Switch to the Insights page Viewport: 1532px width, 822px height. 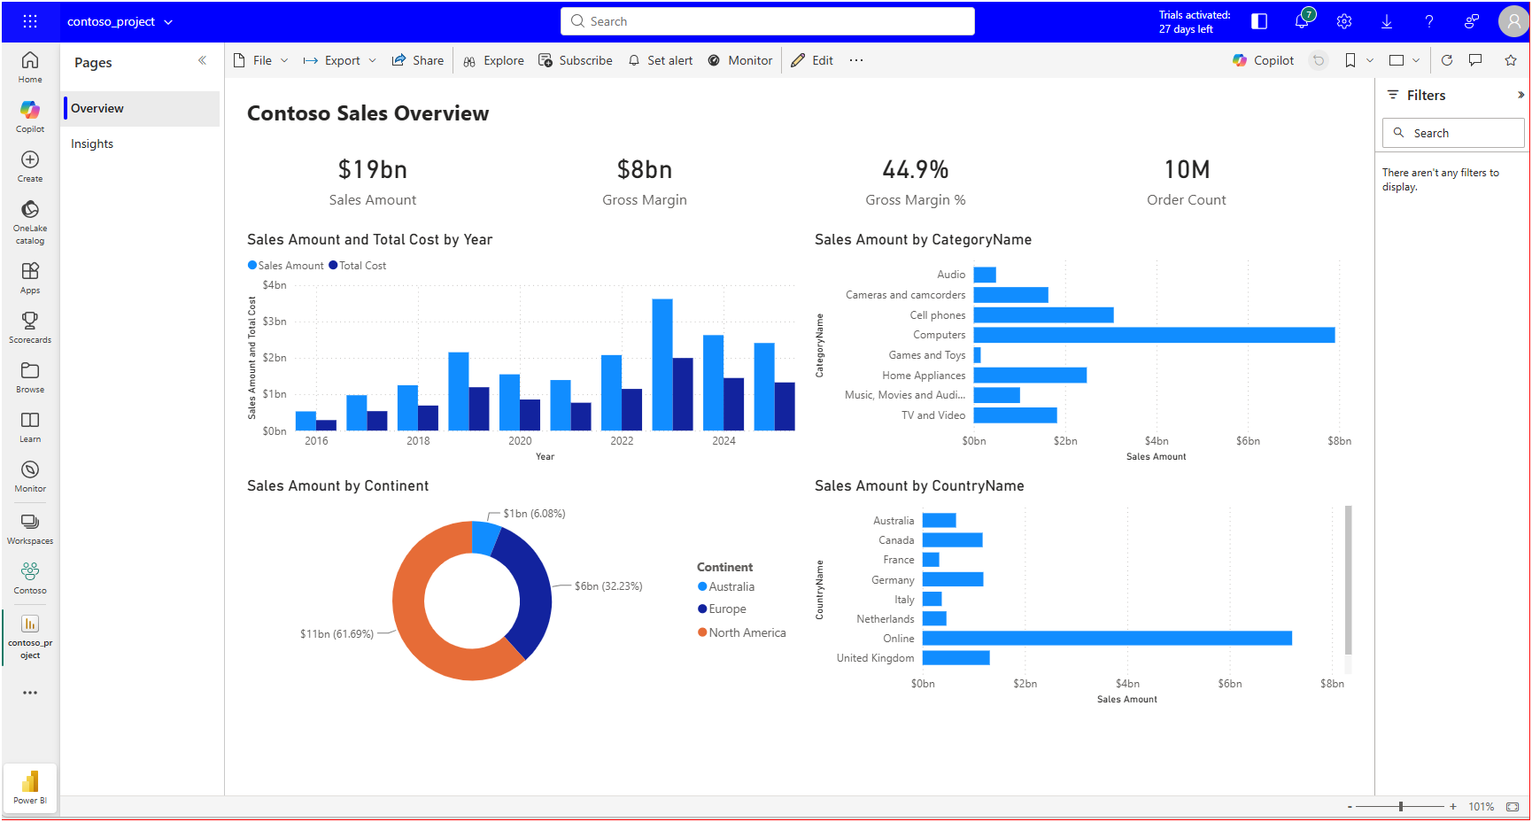point(141,144)
